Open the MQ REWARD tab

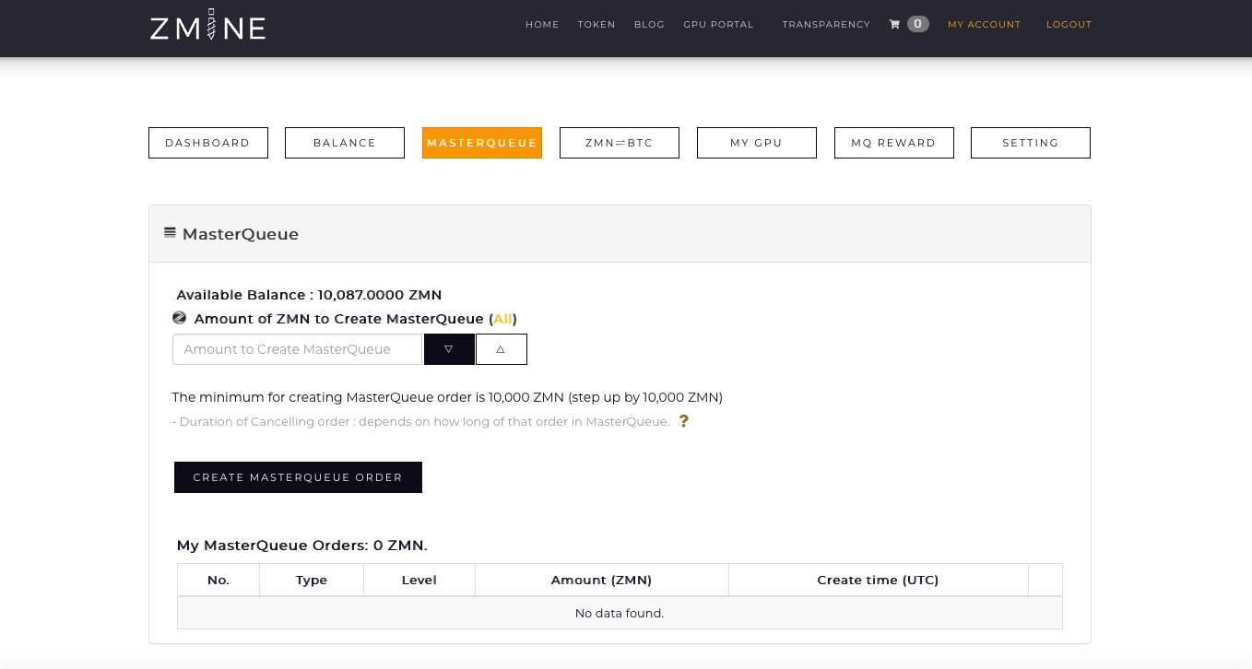tap(894, 143)
